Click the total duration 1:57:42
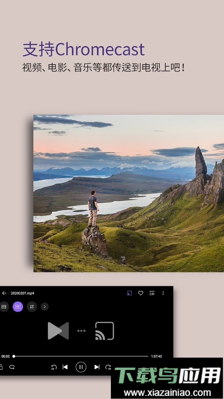The image size is (224, 399). tap(157, 357)
